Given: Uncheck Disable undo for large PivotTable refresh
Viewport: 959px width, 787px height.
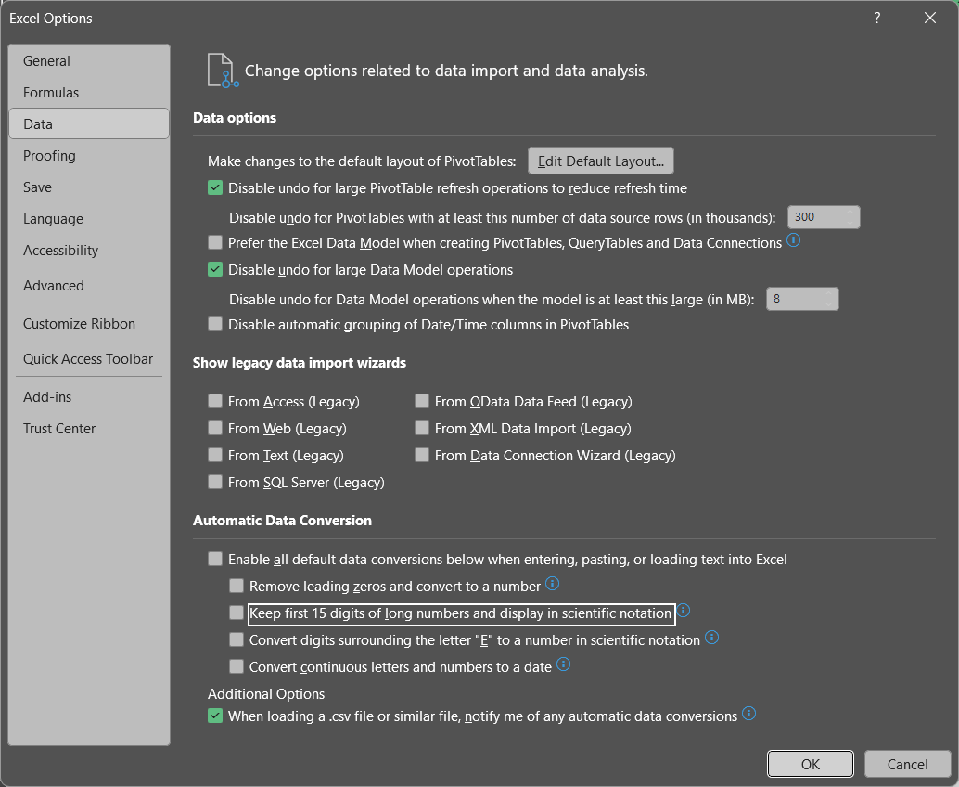Looking at the screenshot, I should click(214, 187).
